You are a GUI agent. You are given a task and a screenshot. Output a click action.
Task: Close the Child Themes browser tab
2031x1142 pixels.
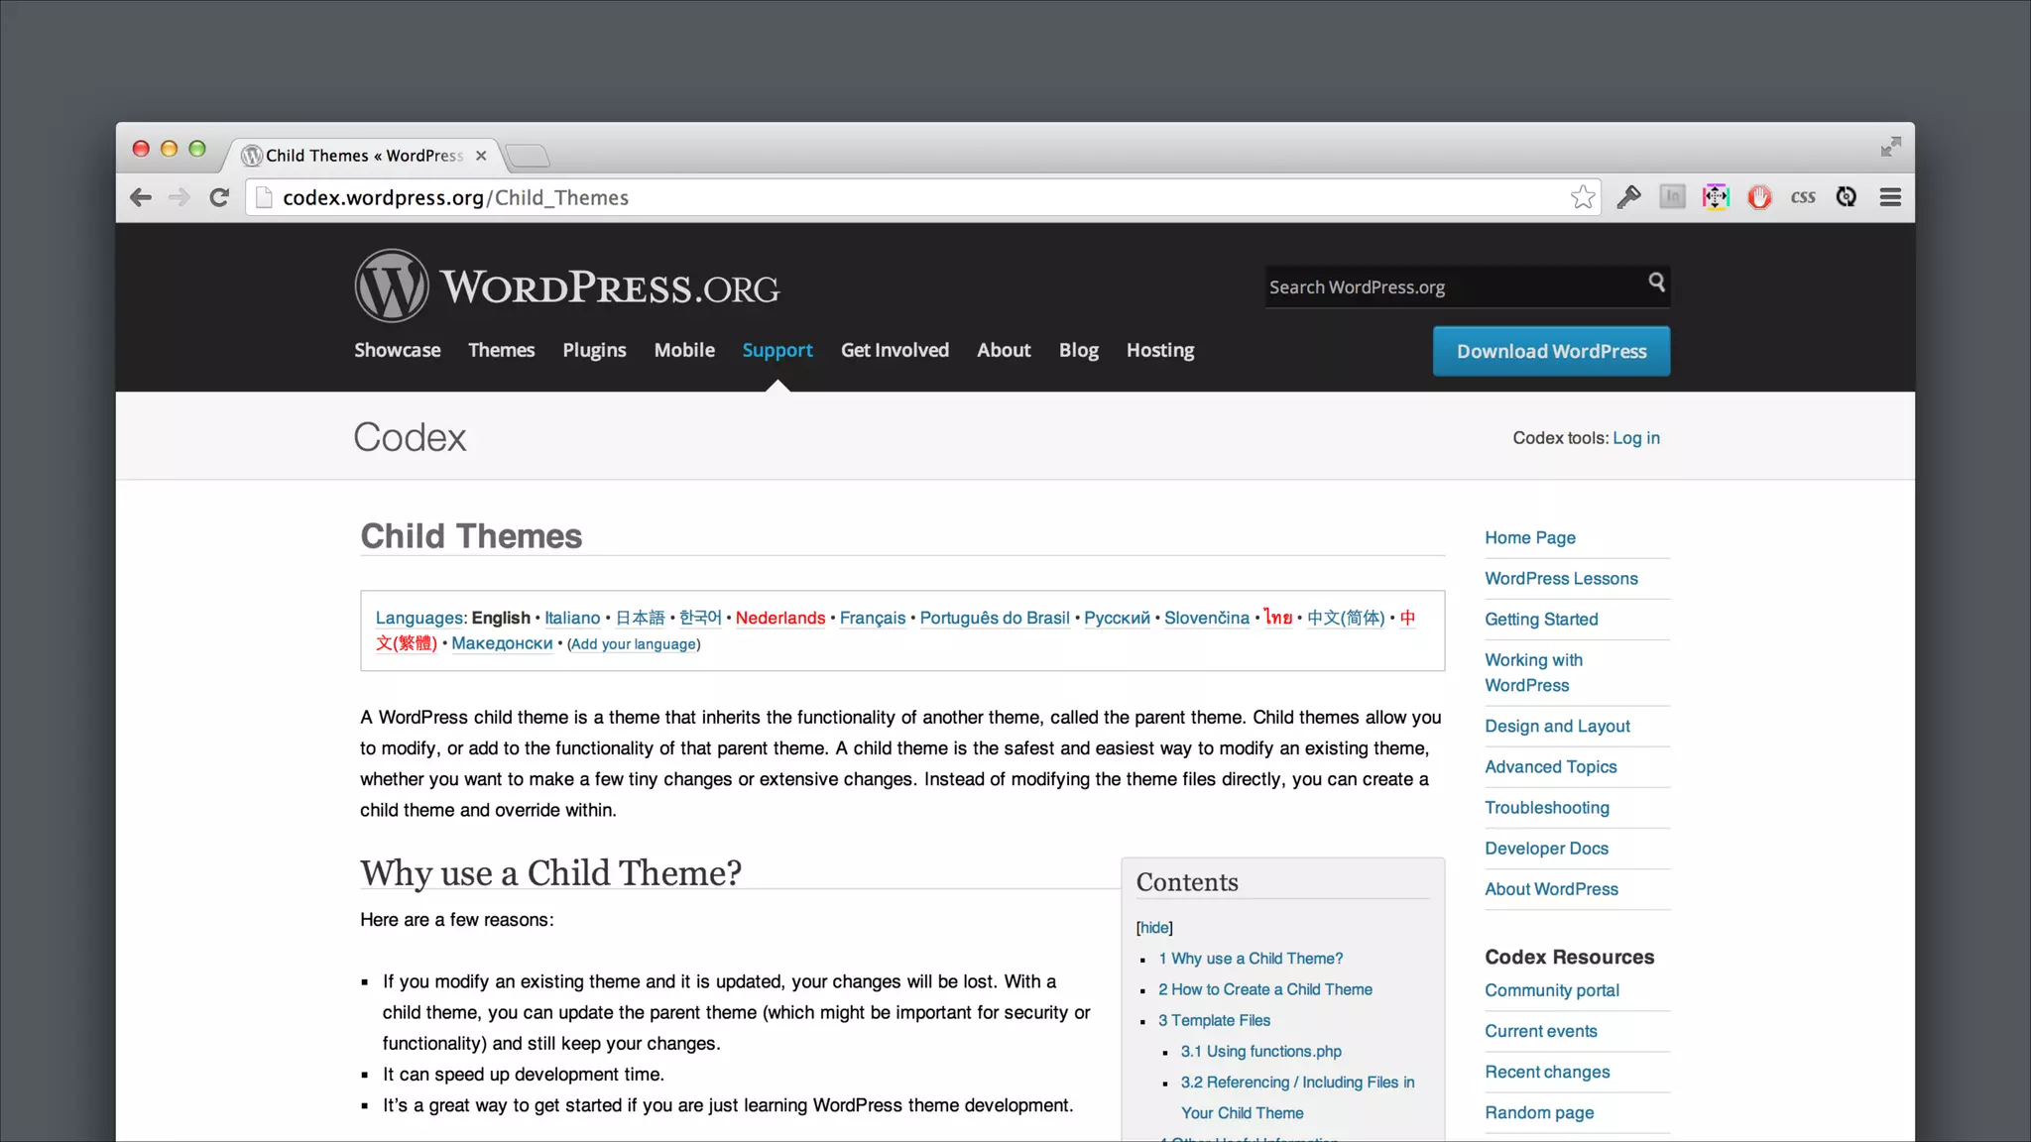[481, 156]
